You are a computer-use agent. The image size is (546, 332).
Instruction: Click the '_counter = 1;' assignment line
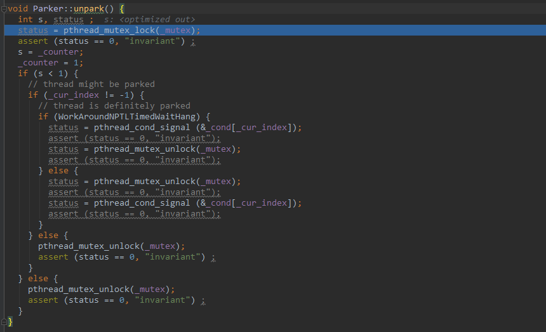click(51, 63)
